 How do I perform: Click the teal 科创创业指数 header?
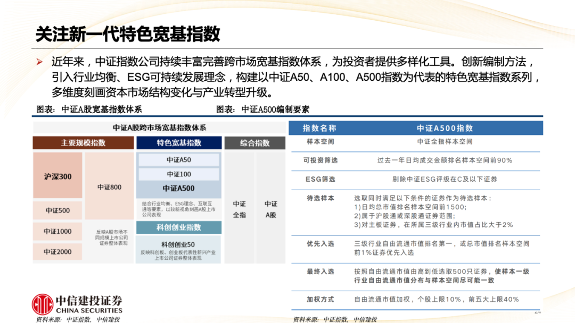click(x=179, y=227)
